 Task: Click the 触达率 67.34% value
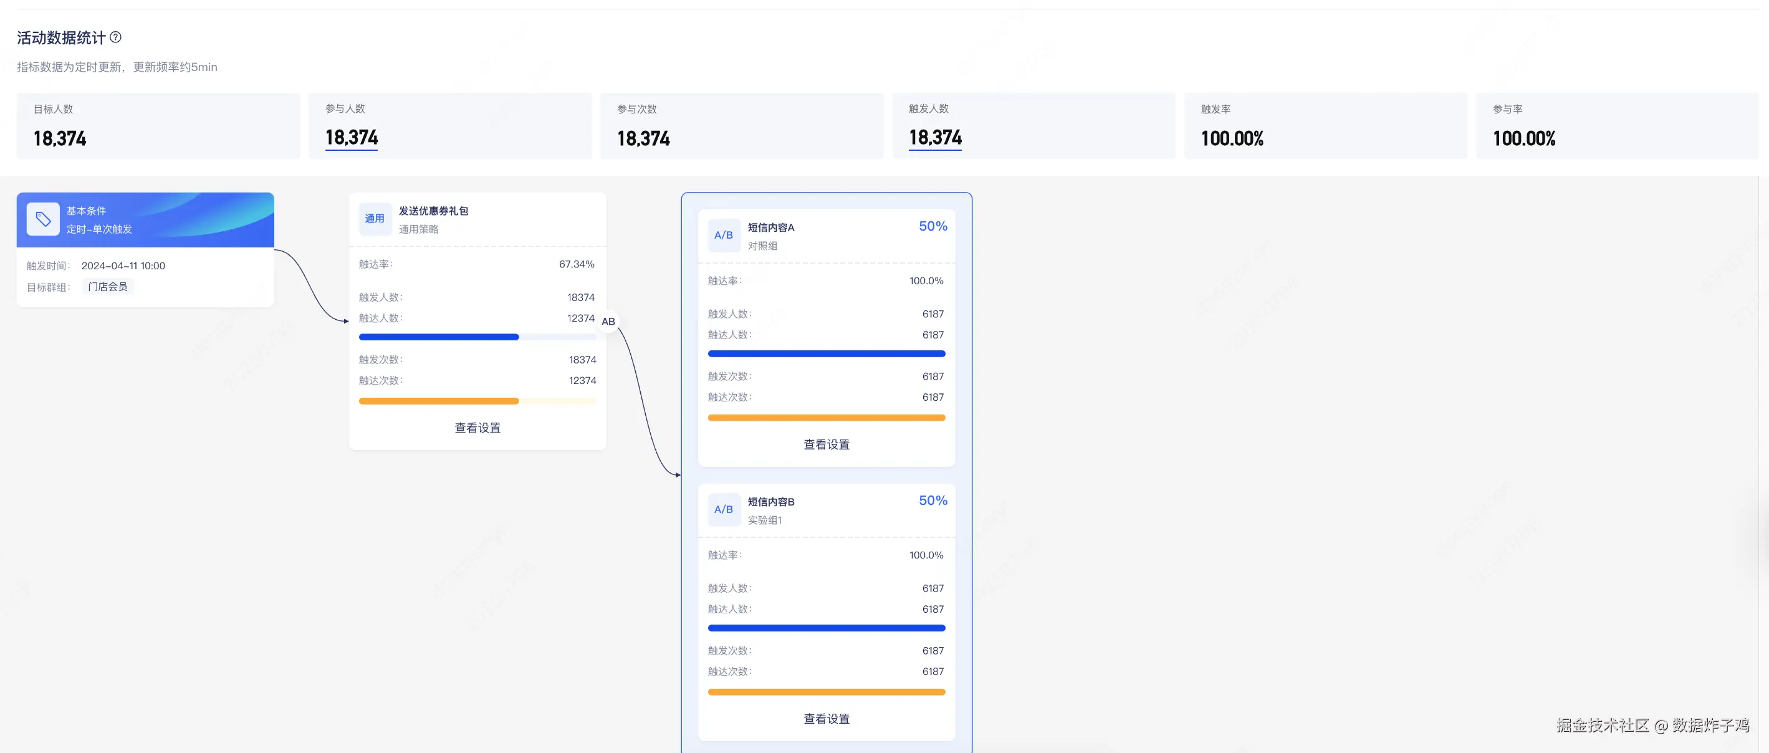click(x=577, y=264)
